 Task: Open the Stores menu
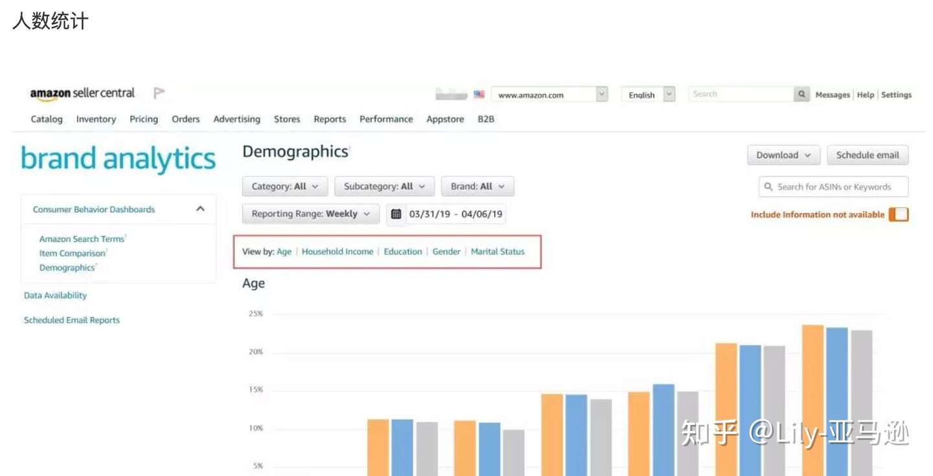tap(287, 119)
